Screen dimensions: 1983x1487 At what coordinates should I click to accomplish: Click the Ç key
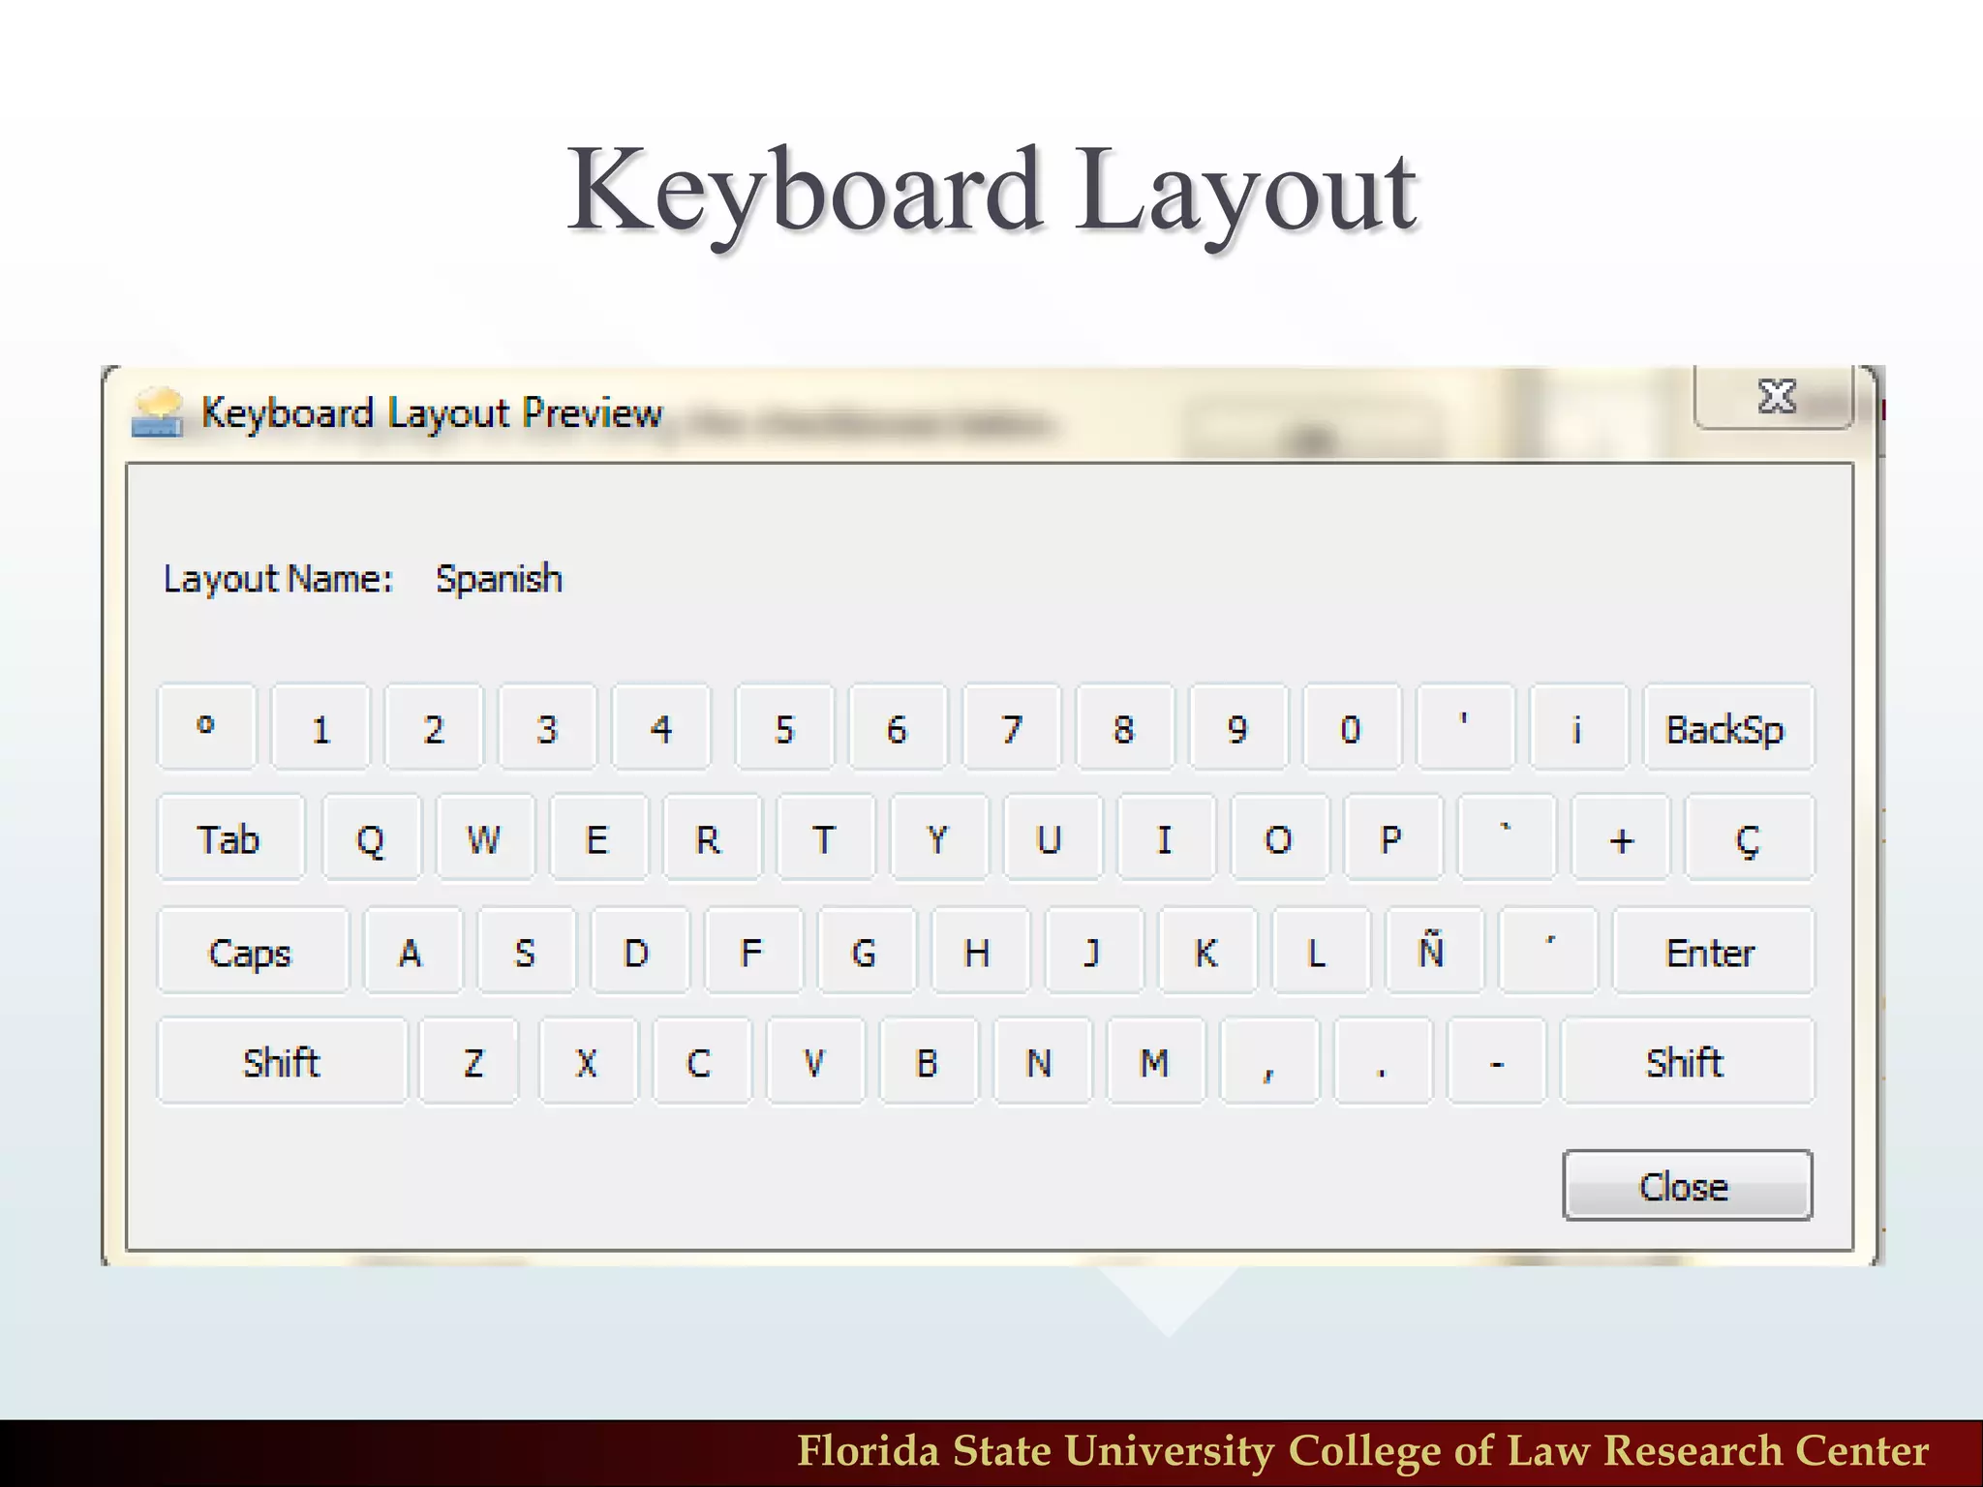tap(1750, 838)
